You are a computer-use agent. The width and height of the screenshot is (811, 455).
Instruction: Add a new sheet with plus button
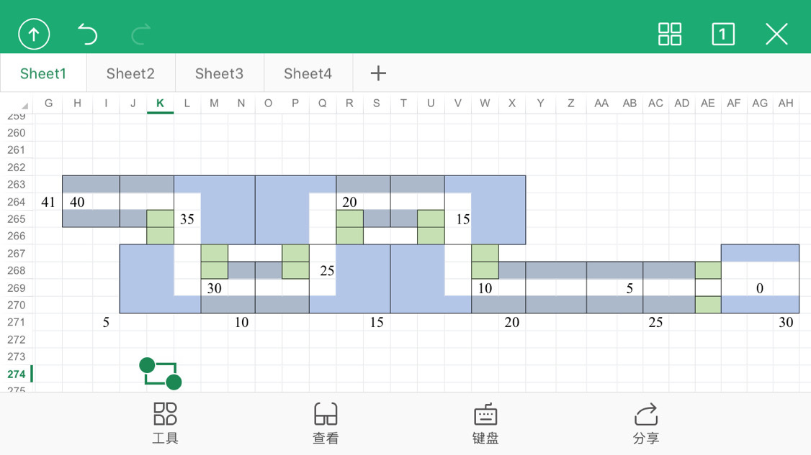click(x=378, y=73)
